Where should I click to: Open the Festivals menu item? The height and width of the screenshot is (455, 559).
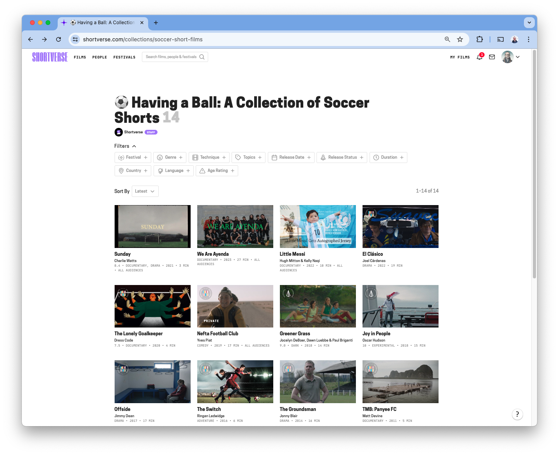tap(124, 57)
